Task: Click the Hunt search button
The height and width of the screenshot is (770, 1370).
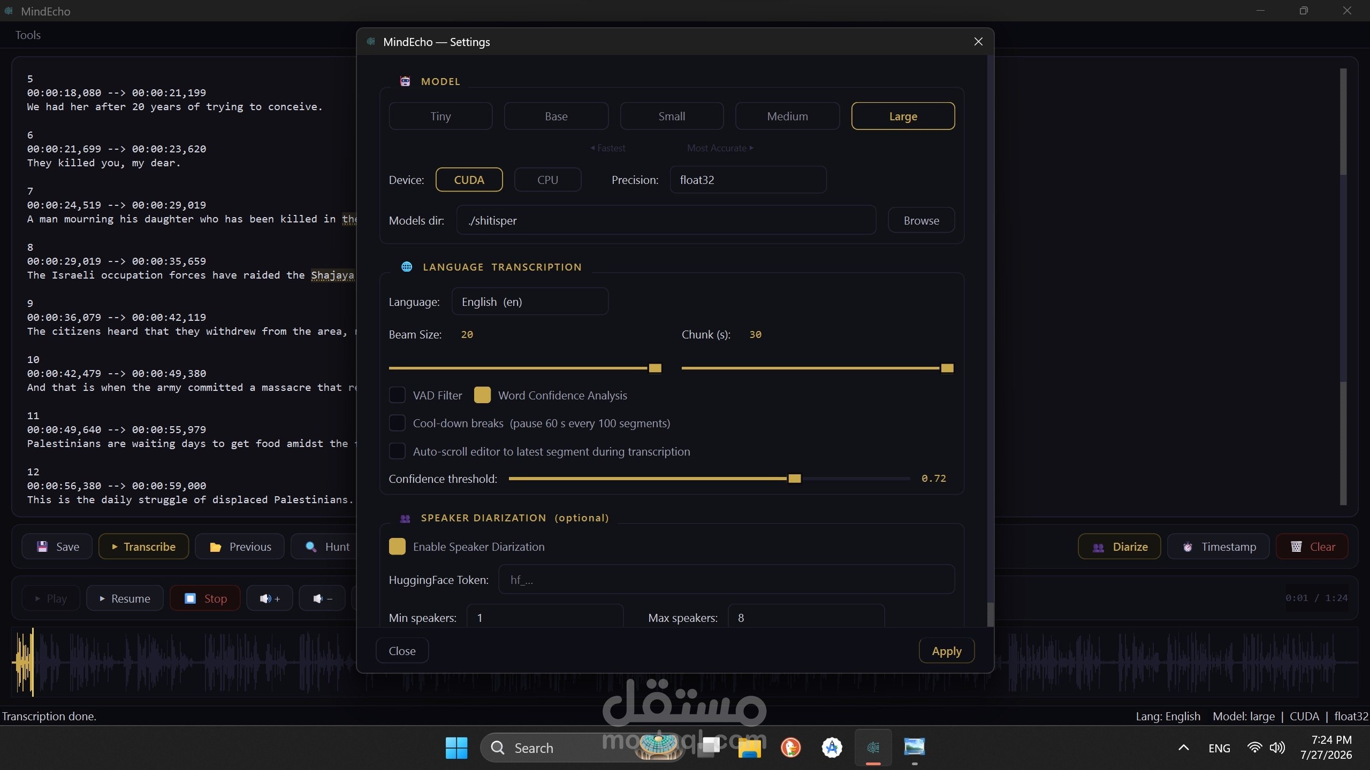Action: point(324,546)
